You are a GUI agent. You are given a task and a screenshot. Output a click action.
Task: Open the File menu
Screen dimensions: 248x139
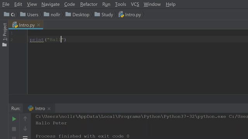(x=6, y=4)
